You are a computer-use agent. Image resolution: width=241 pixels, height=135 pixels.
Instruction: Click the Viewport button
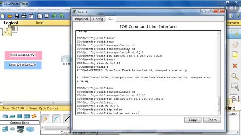(233, 22)
